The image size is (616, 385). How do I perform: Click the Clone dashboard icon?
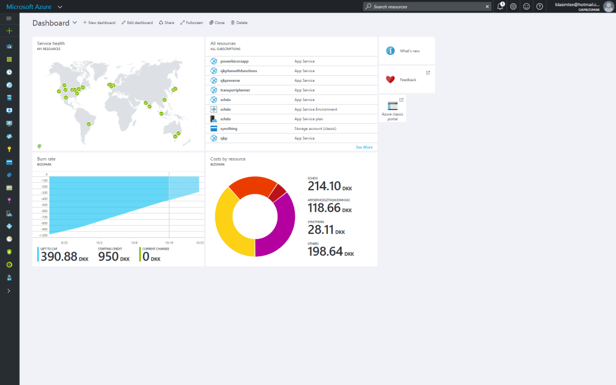[217, 22]
